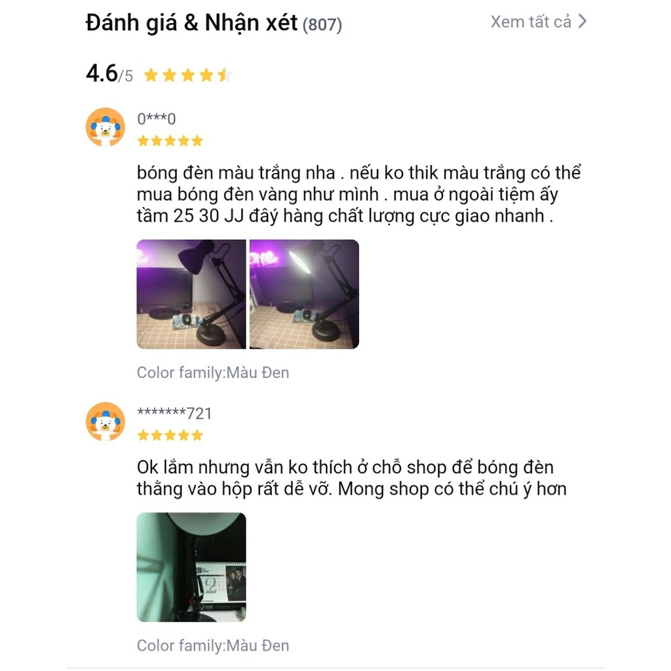This screenshot has height=671, width=671.
Task: Click username 0***0
Action: tap(156, 119)
